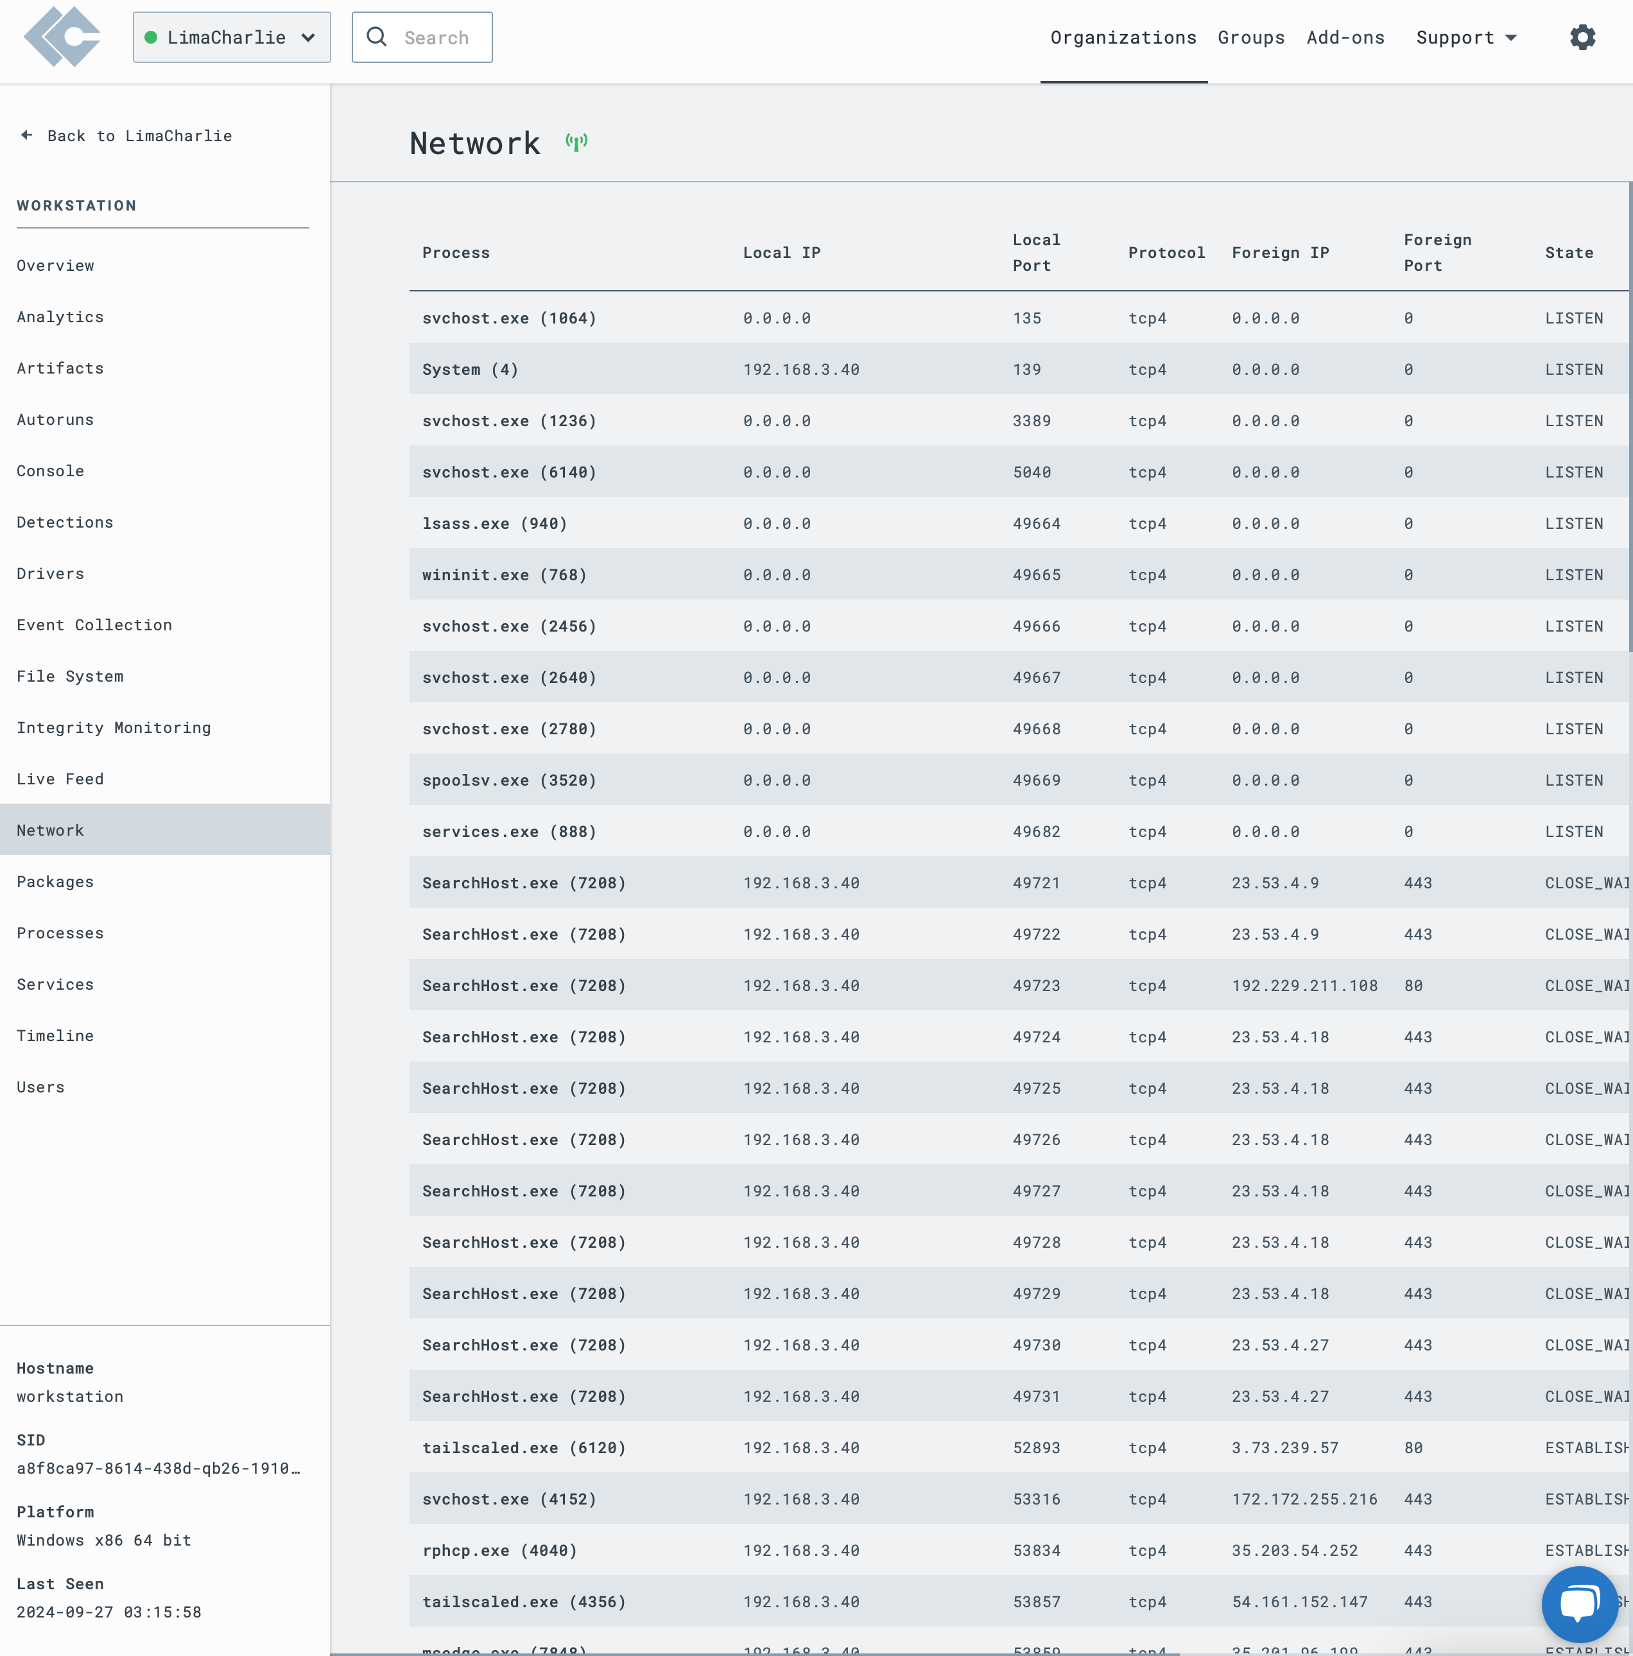Click the live network status antenna icon

(577, 142)
